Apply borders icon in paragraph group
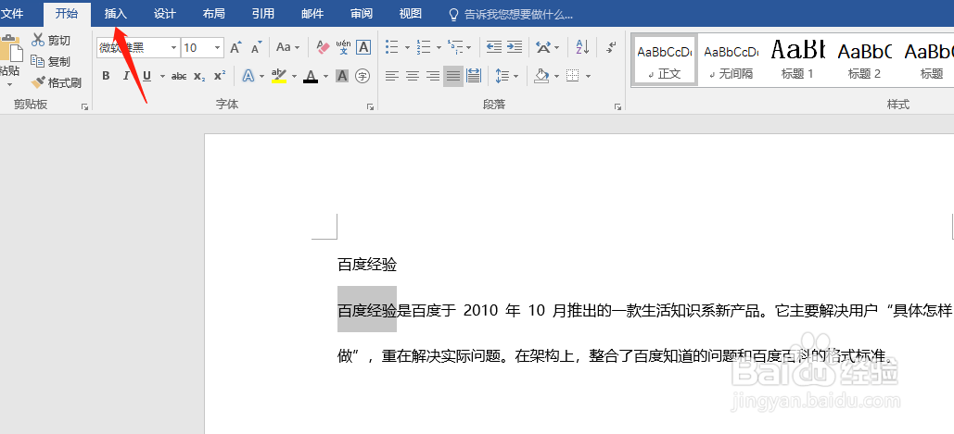This screenshot has width=954, height=434. [572, 76]
